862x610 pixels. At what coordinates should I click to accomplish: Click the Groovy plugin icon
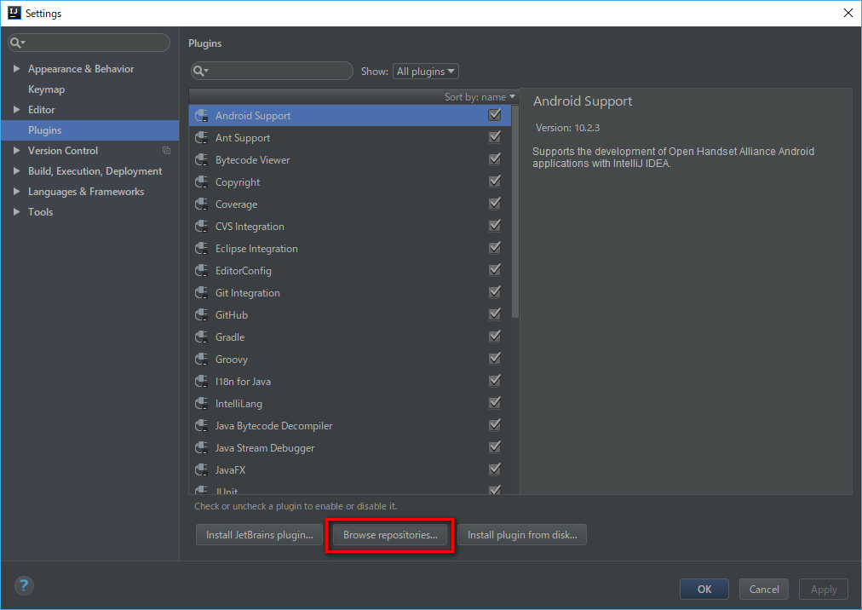(202, 360)
